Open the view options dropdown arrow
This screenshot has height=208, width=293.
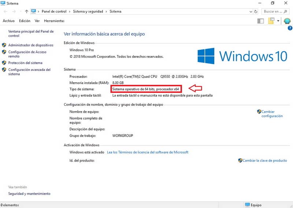point(278,21)
